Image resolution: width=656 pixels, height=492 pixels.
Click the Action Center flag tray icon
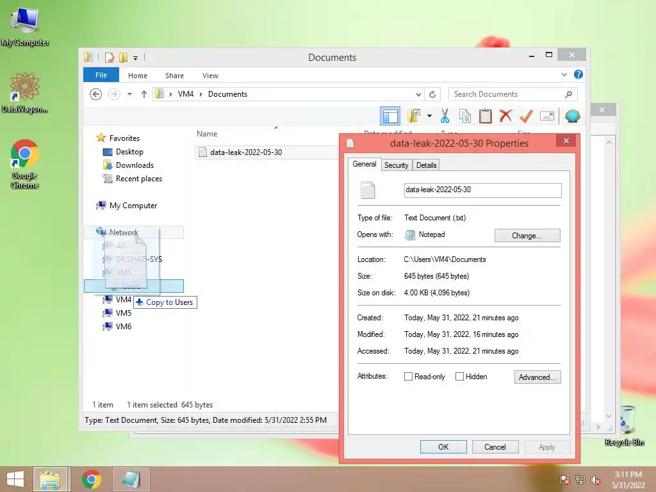tap(565, 479)
